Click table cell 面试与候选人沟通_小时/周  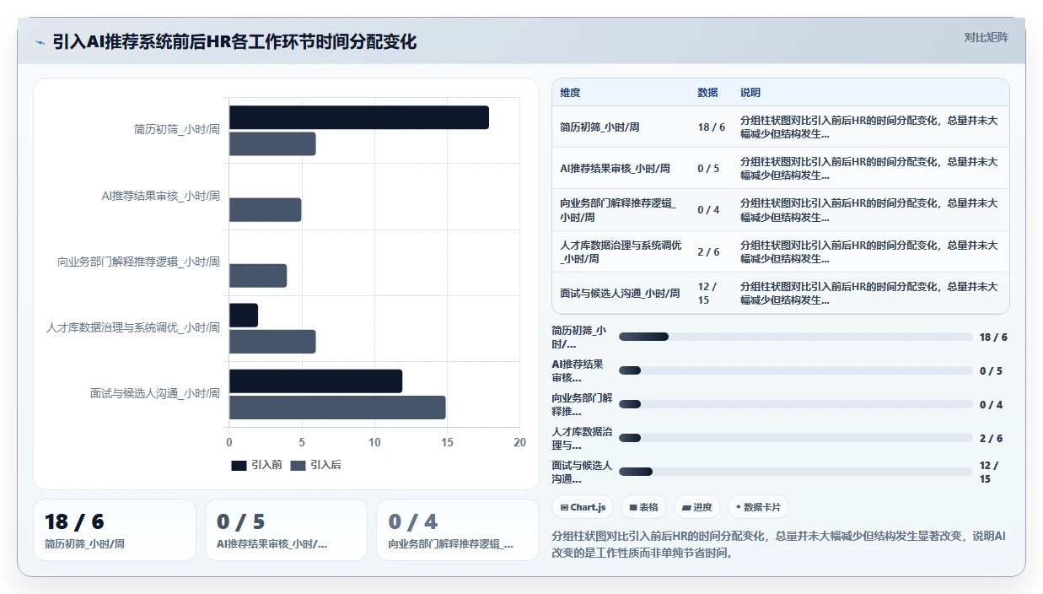620,293
